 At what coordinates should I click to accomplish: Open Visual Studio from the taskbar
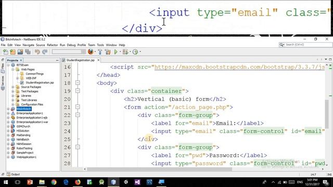[x=137, y=182]
